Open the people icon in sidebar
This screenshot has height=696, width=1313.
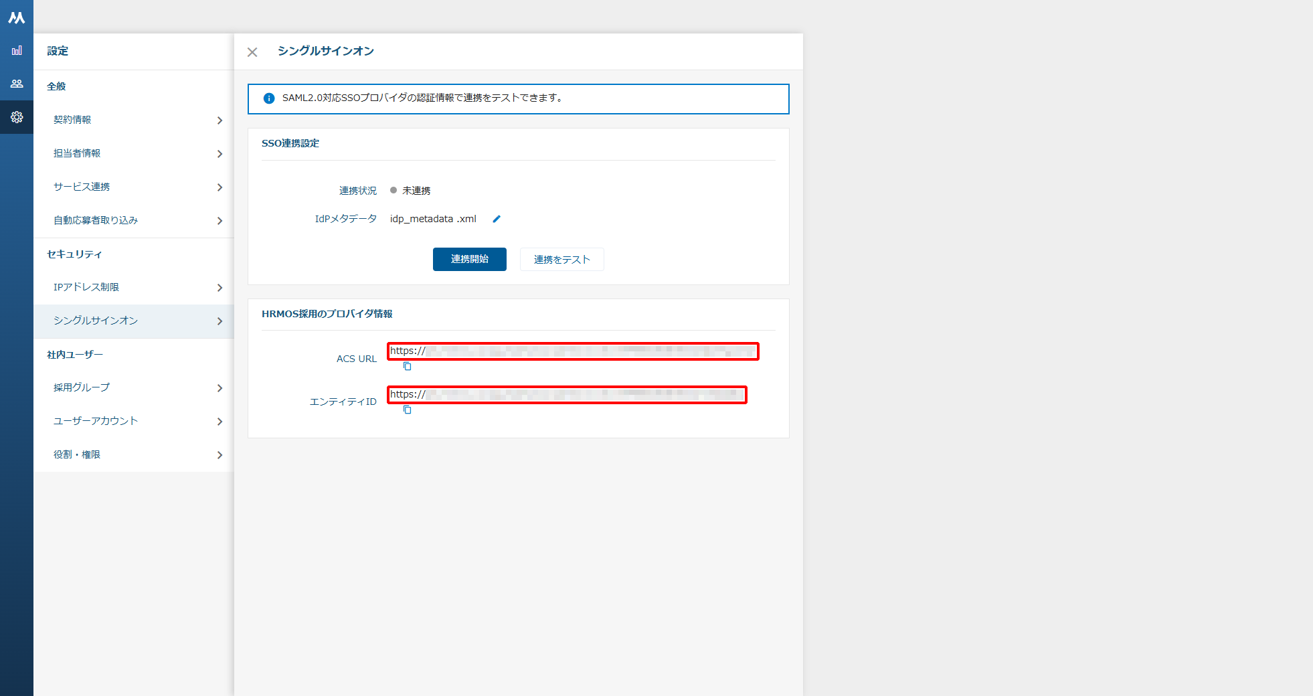coord(17,84)
